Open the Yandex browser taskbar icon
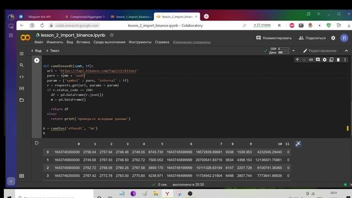 click(x=167, y=194)
